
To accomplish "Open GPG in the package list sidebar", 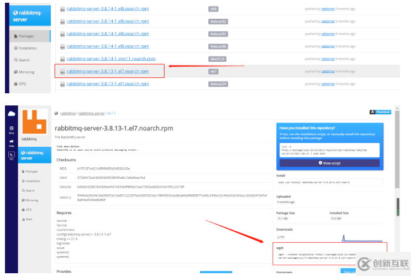I will coord(20,84).
